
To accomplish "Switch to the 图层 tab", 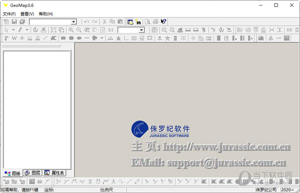I will tap(32, 173).
